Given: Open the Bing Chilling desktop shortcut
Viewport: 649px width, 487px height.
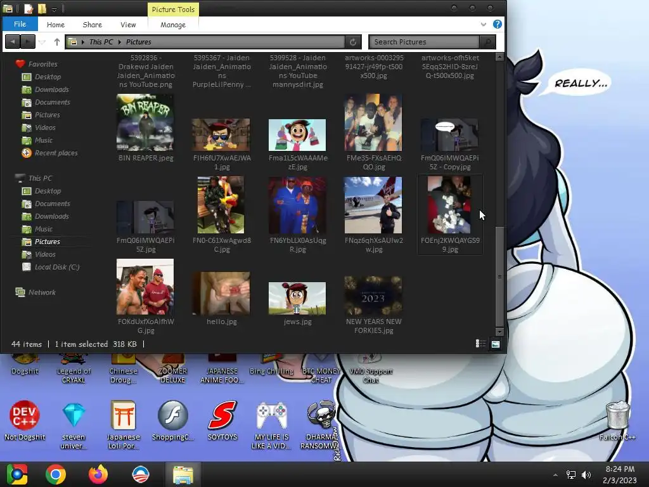Looking at the screenshot, I should (271, 365).
